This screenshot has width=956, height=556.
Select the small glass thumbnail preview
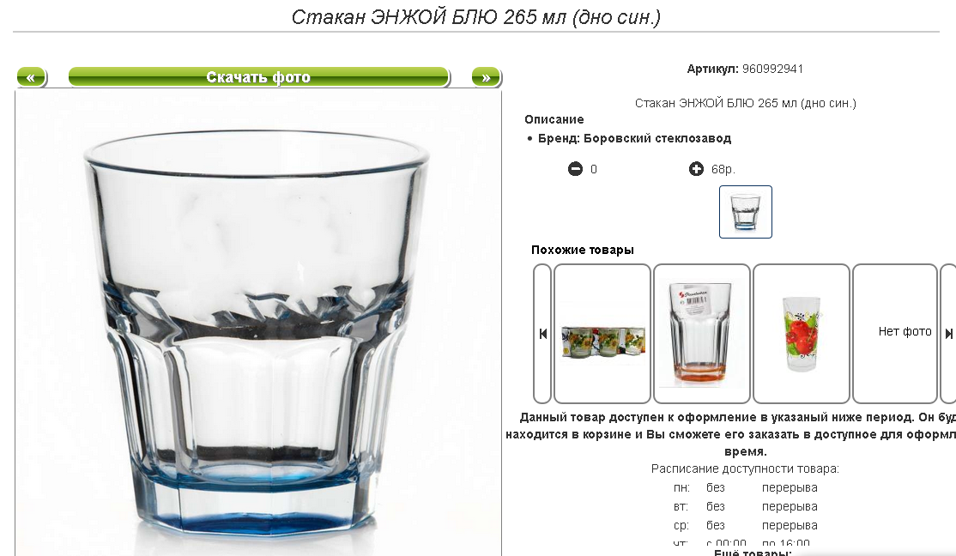coord(746,212)
